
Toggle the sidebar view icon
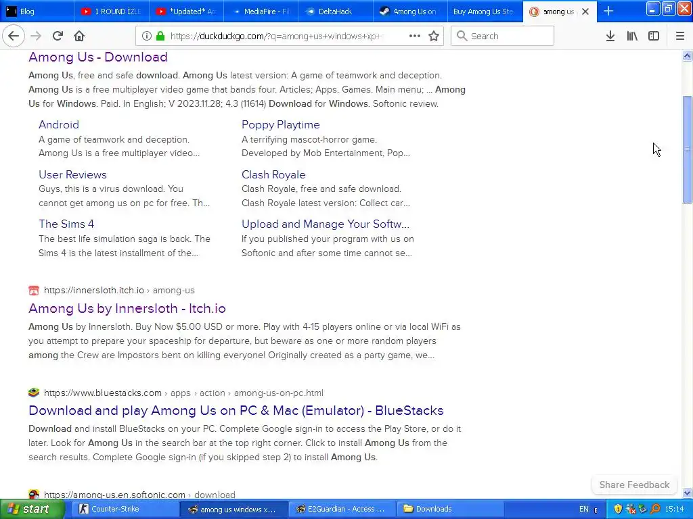point(654,36)
